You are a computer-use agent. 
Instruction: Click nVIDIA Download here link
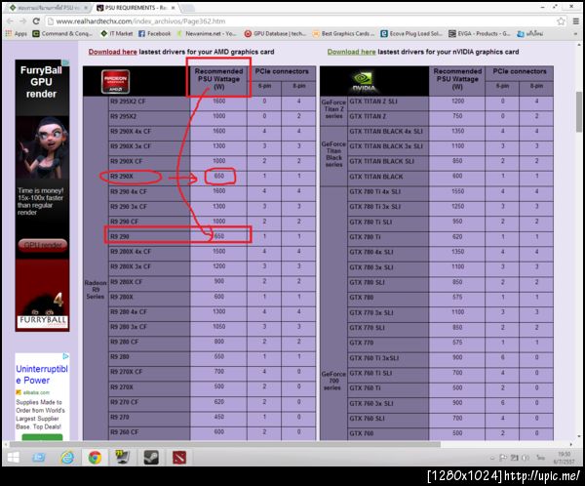[351, 52]
